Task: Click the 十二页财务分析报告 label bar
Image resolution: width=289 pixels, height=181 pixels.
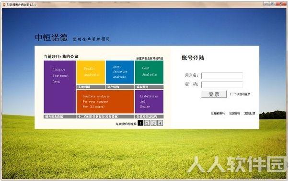Action: coord(105,117)
